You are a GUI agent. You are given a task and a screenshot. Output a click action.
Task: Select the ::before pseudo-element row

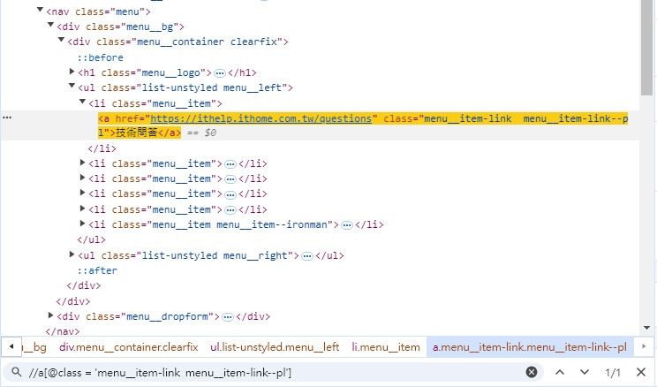100,57
